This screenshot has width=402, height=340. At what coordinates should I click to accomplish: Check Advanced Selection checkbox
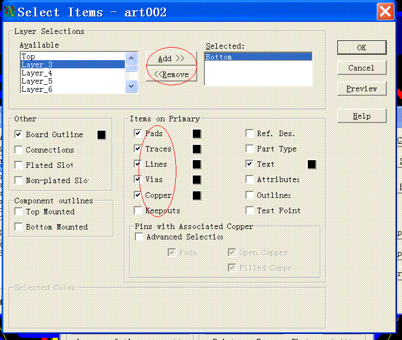point(139,237)
